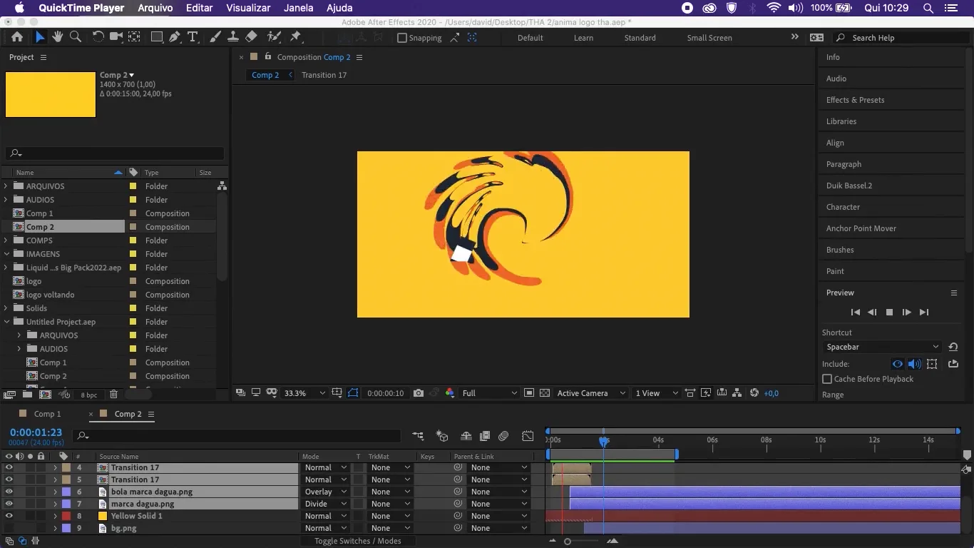Enable Cache Before Playback checkbox

coord(827,379)
